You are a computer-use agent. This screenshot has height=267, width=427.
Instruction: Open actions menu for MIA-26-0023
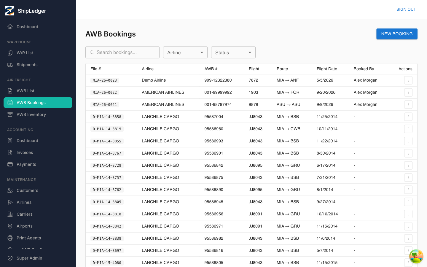(408, 80)
